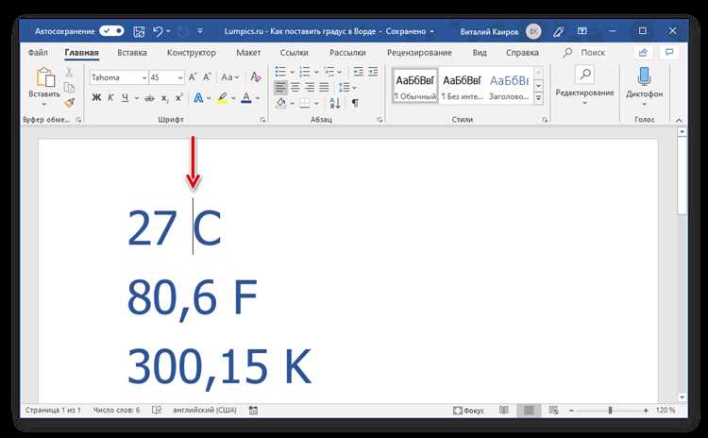Apply superscript formatting
Viewport: 708px width, 438px height.
(179, 97)
